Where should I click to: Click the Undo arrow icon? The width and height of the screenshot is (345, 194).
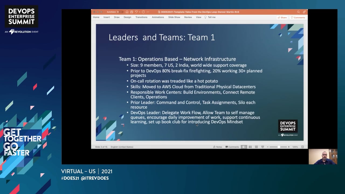[x=136, y=12]
